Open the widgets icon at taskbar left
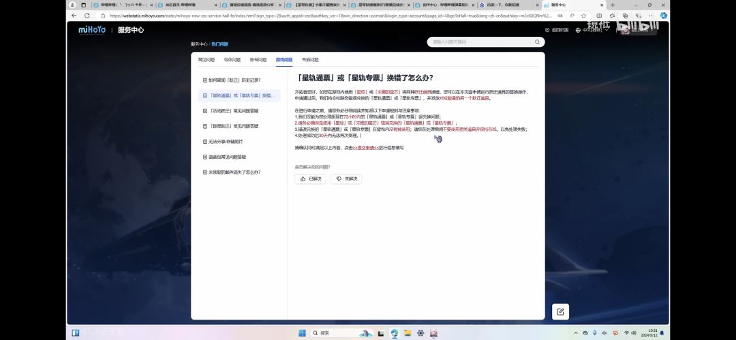This screenshot has height=340, width=736. pyautogui.click(x=75, y=333)
